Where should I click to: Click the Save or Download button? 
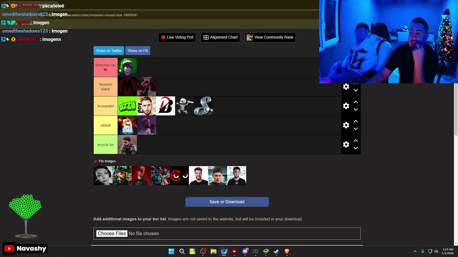(x=227, y=202)
